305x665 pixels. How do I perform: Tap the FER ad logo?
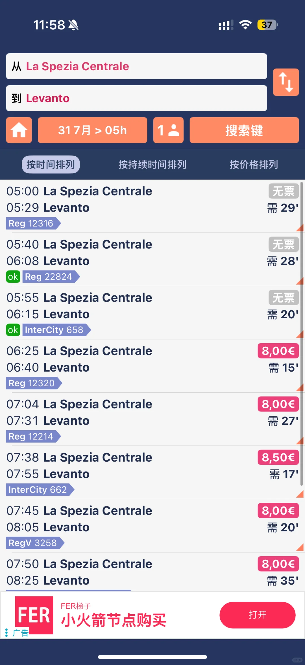(x=34, y=615)
